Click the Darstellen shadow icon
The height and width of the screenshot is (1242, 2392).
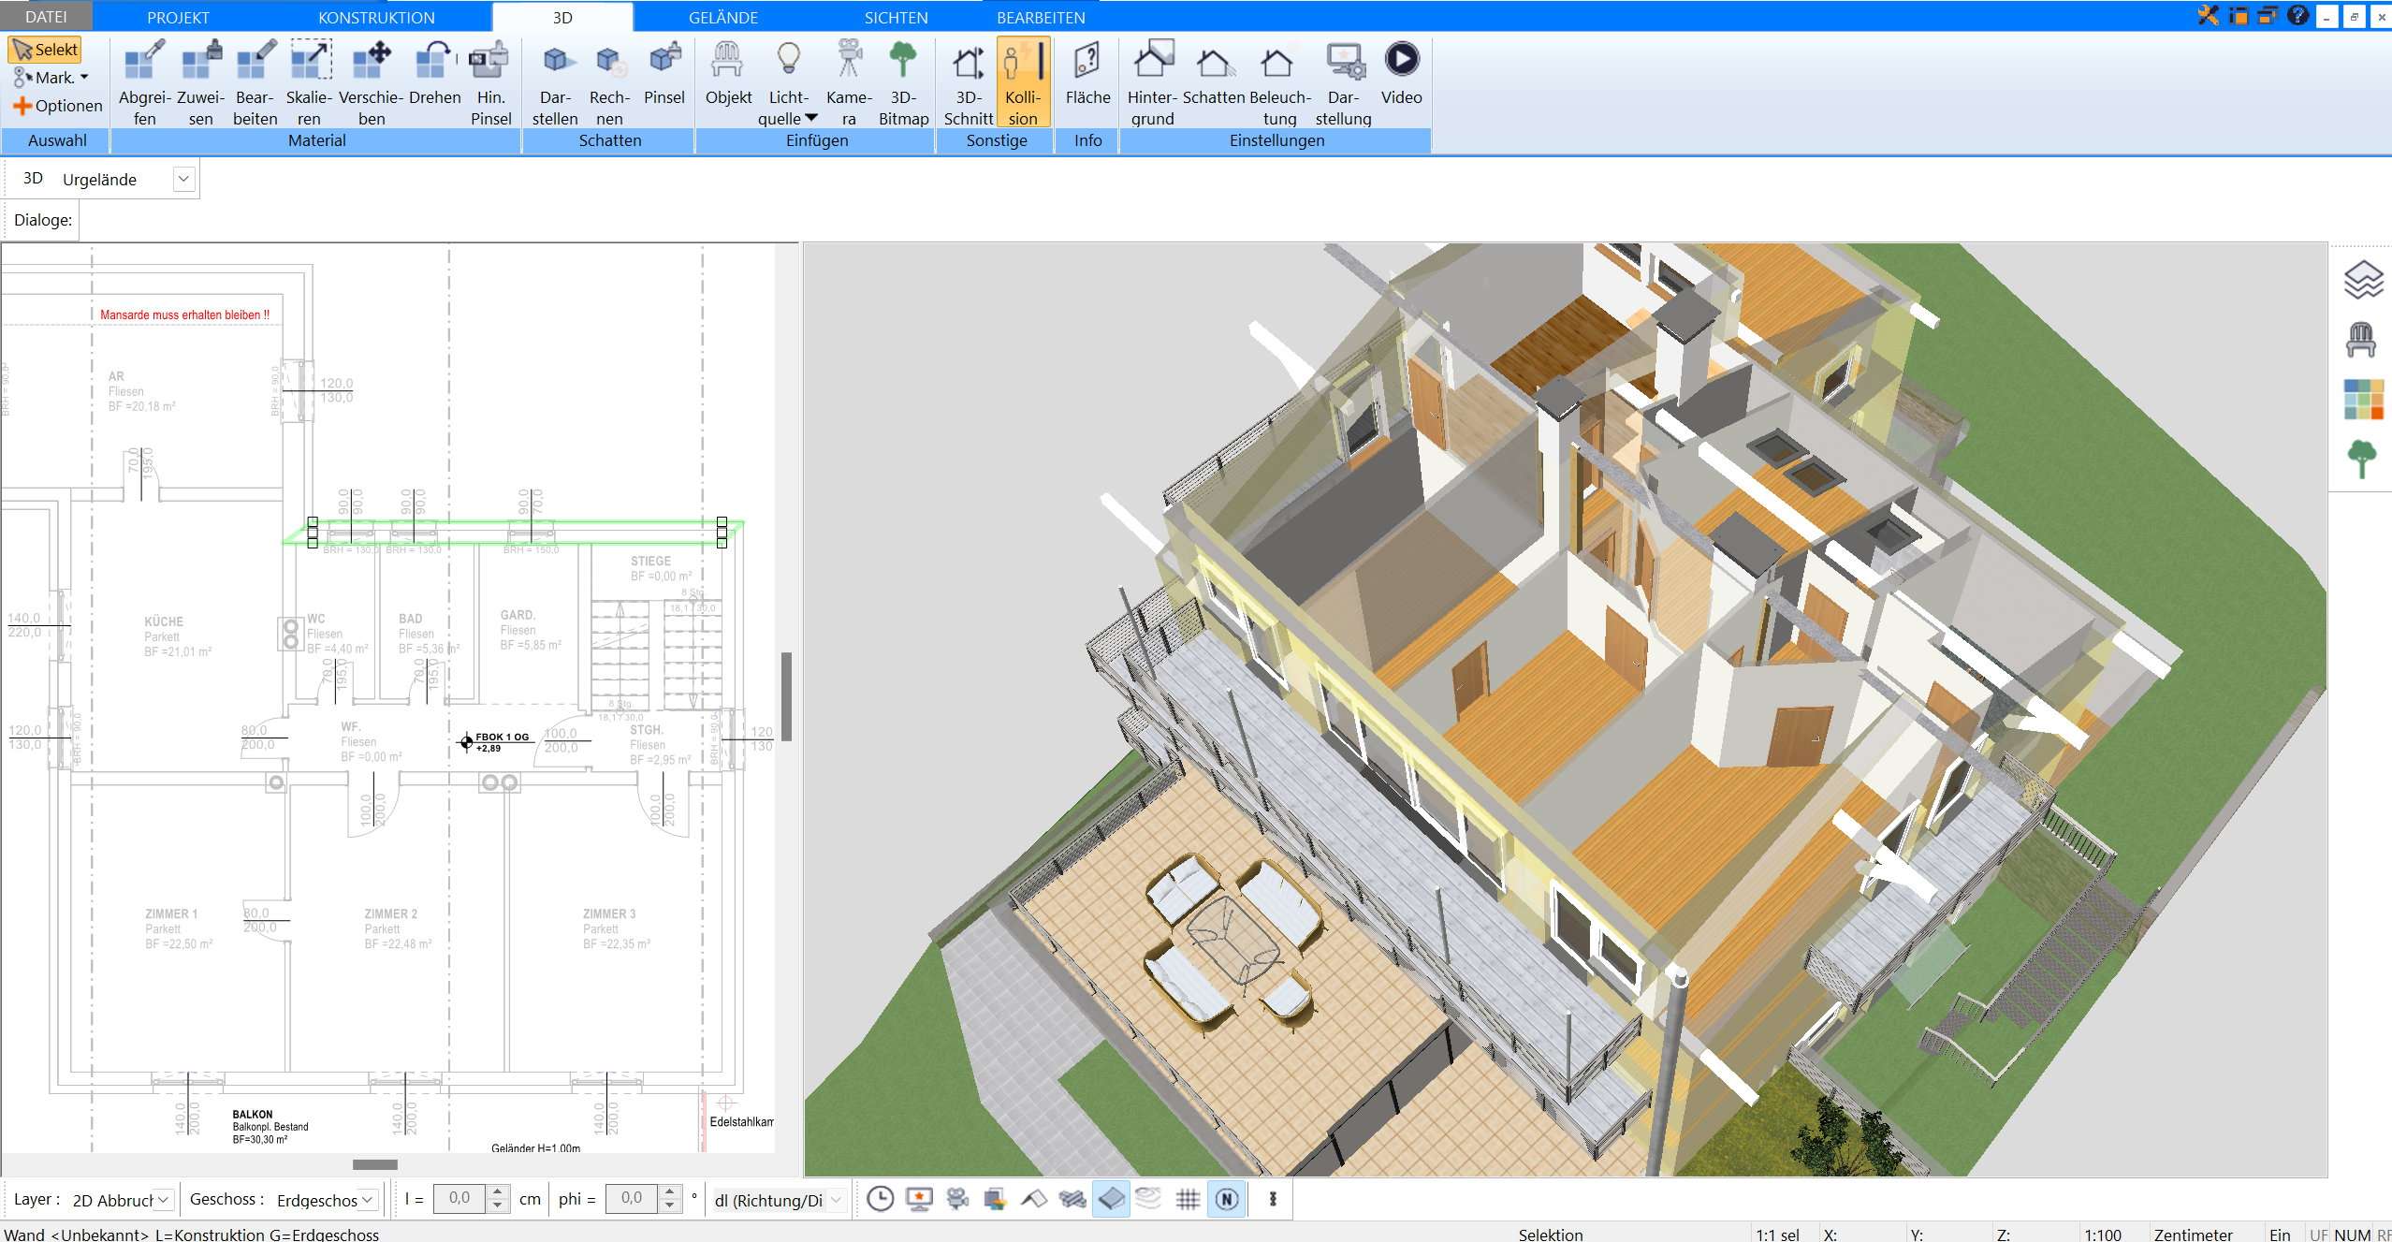pos(555,82)
